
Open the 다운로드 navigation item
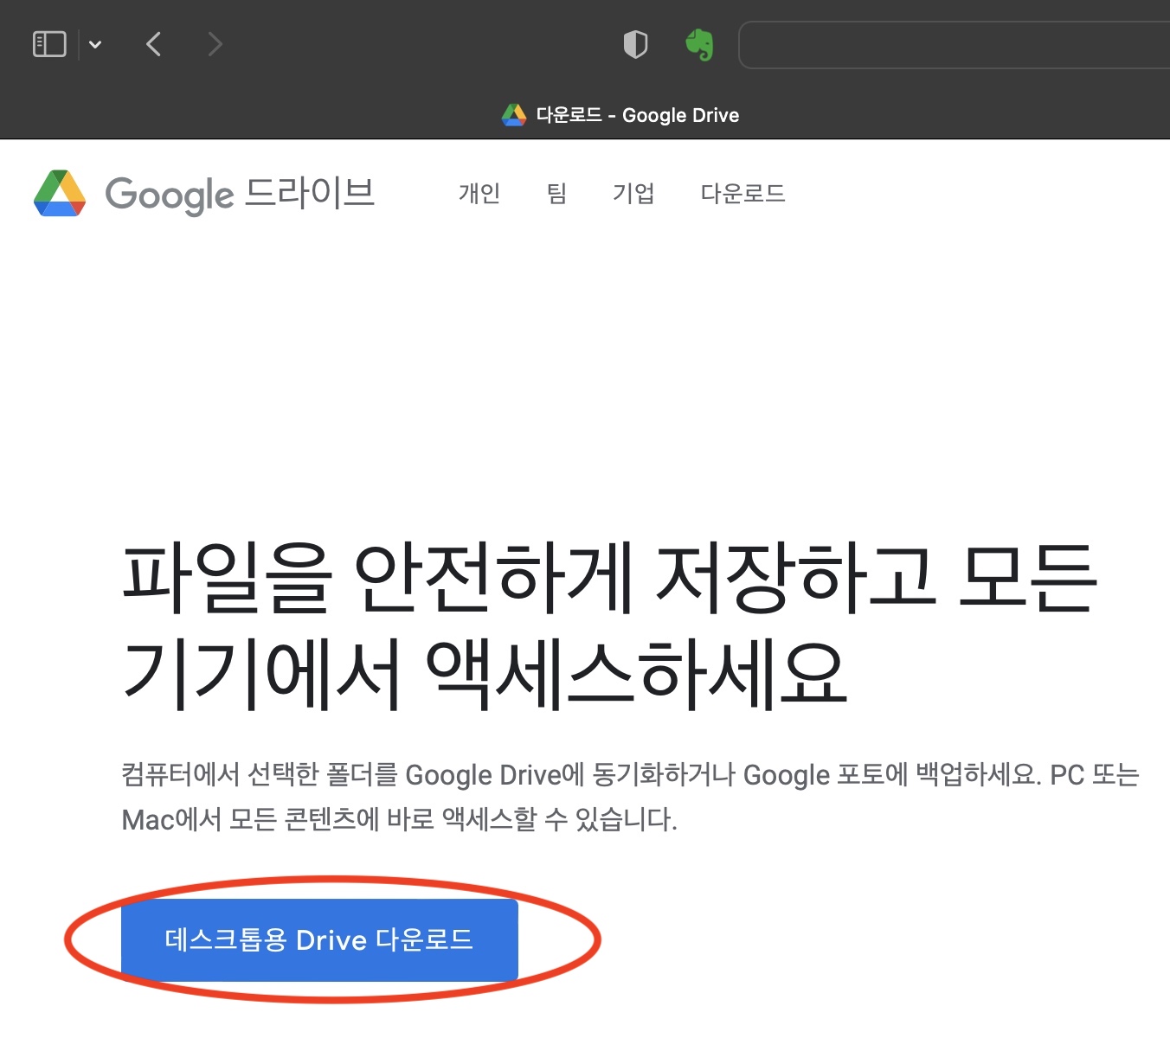[743, 193]
